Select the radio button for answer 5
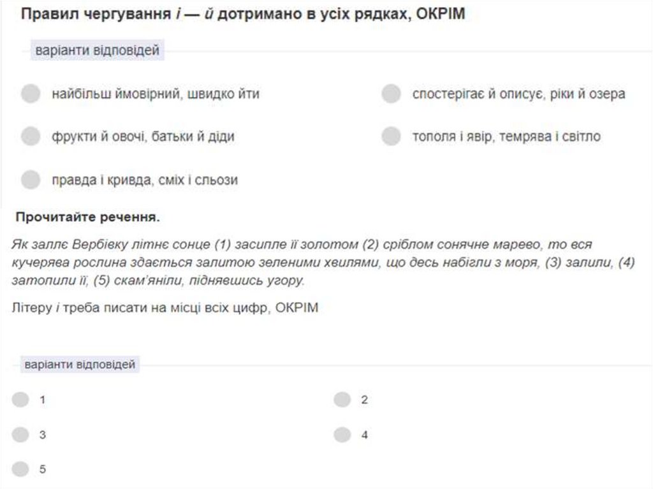The height and width of the screenshot is (489, 653). pos(20,469)
